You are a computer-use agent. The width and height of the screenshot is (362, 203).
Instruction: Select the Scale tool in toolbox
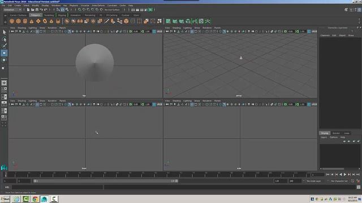point(3,68)
